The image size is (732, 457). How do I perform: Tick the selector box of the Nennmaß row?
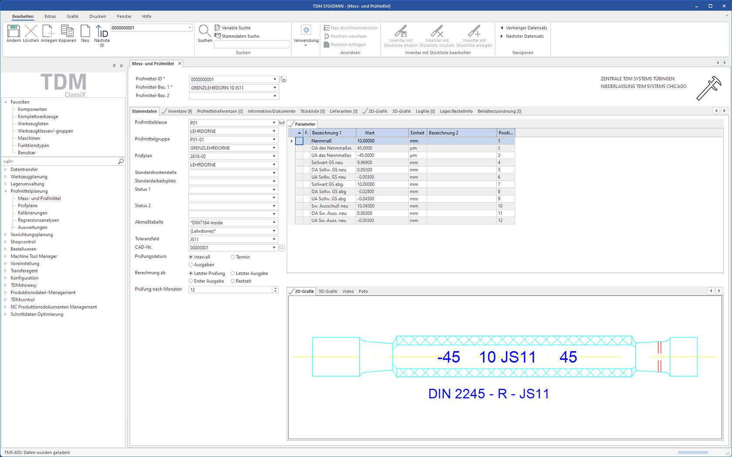tap(299, 141)
